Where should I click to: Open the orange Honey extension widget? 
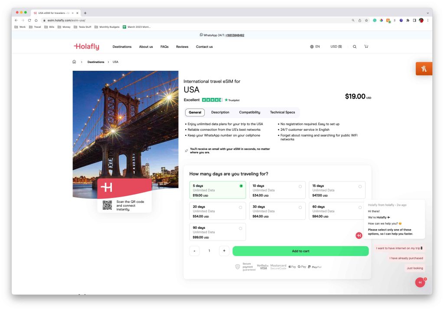pos(424,69)
